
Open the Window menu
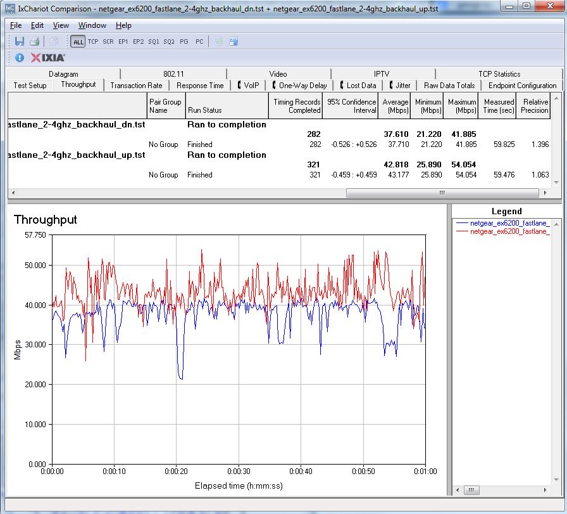[92, 25]
